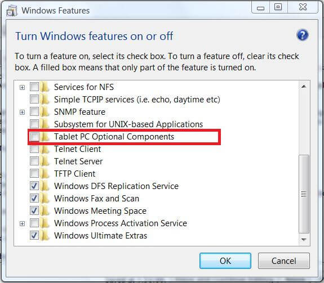Expand the SNMP feature tree node
324x283 pixels.
[22, 112]
